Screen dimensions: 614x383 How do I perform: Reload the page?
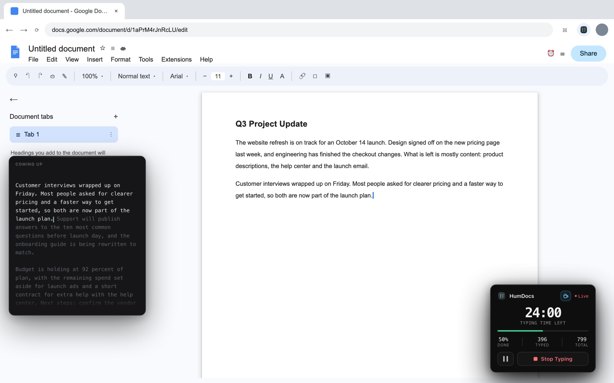tap(37, 30)
